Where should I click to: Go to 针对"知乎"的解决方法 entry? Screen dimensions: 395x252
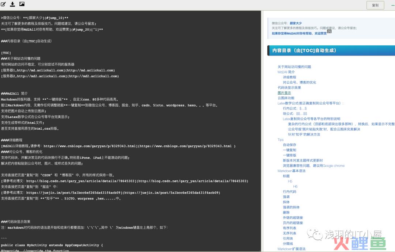[x=304, y=134]
